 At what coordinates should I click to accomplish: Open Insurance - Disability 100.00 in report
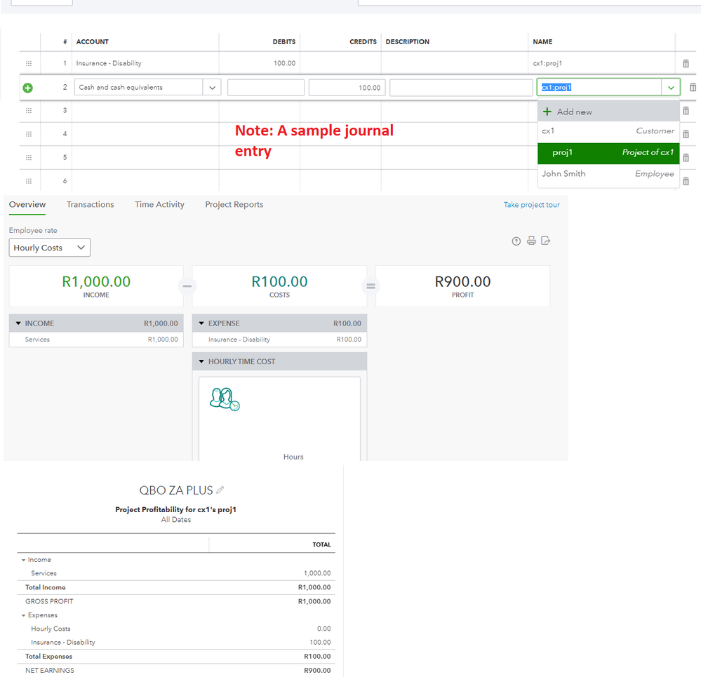(320, 643)
